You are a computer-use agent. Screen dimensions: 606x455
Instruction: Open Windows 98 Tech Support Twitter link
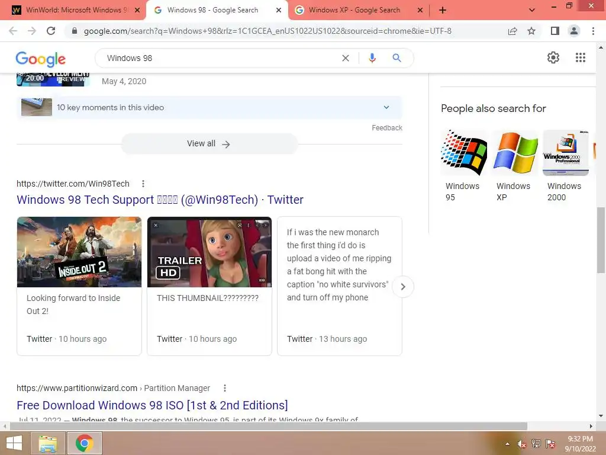[x=160, y=200]
